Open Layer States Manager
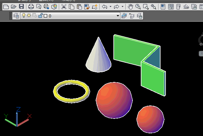Viewport: 203px width, 136px height. click(139, 16)
